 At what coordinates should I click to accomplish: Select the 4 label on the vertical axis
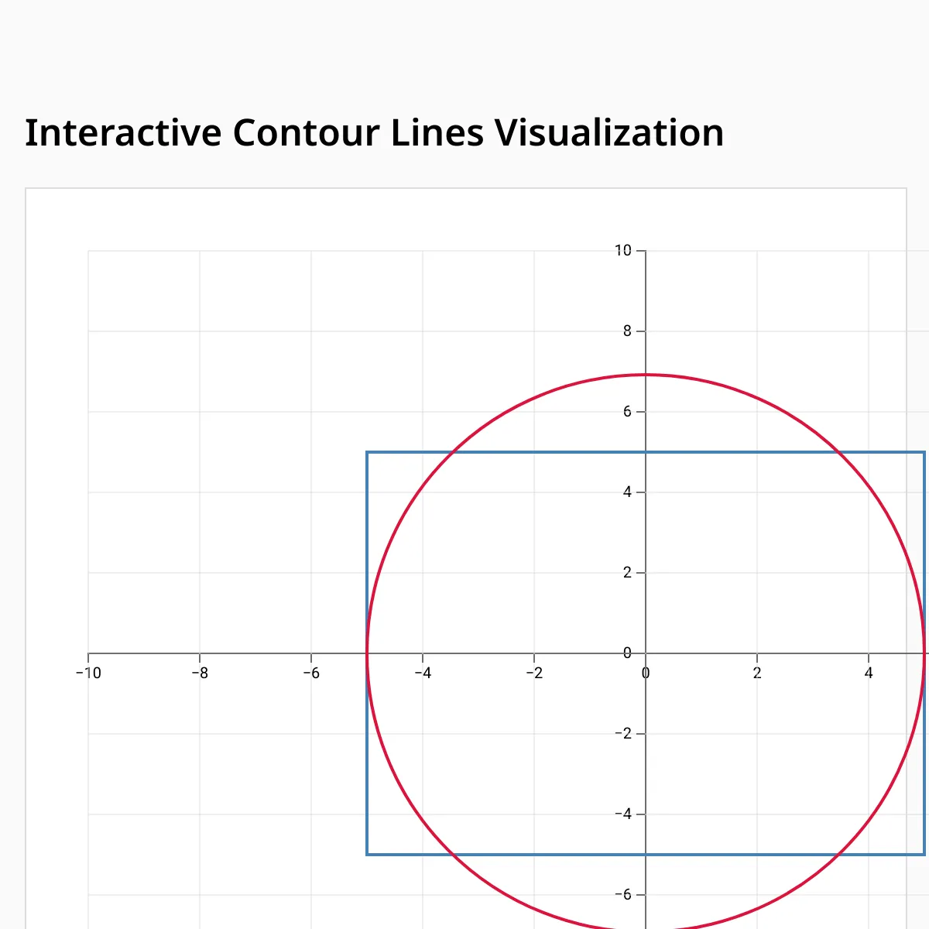pyautogui.click(x=627, y=492)
